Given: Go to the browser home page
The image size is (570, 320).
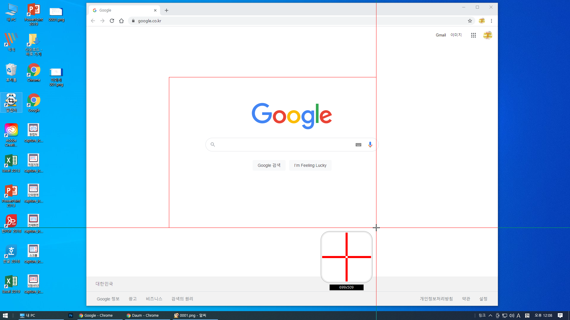Looking at the screenshot, I should click(x=121, y=21).
